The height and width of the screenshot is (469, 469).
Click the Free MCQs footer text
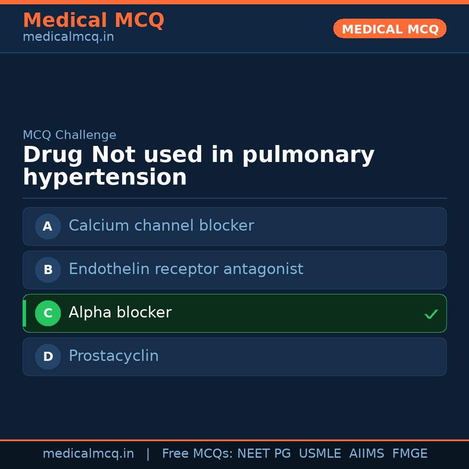point(198,454)
